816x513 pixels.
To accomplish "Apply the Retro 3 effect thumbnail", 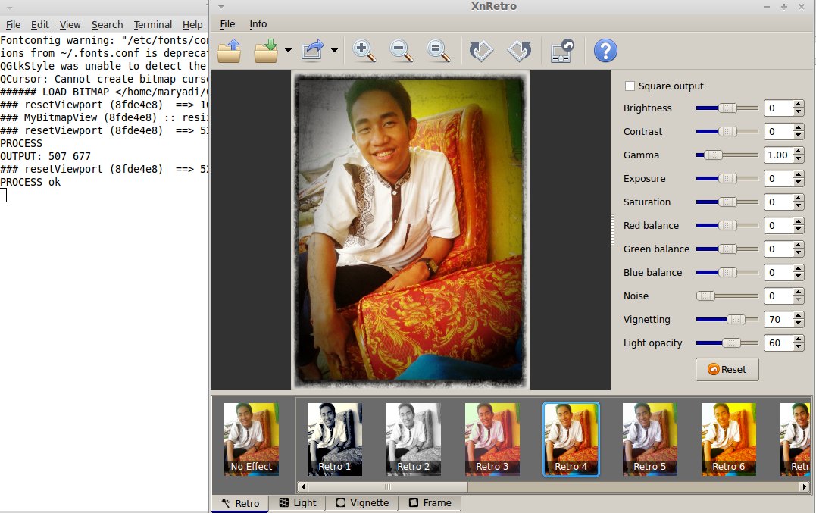I will pos(492,439).
